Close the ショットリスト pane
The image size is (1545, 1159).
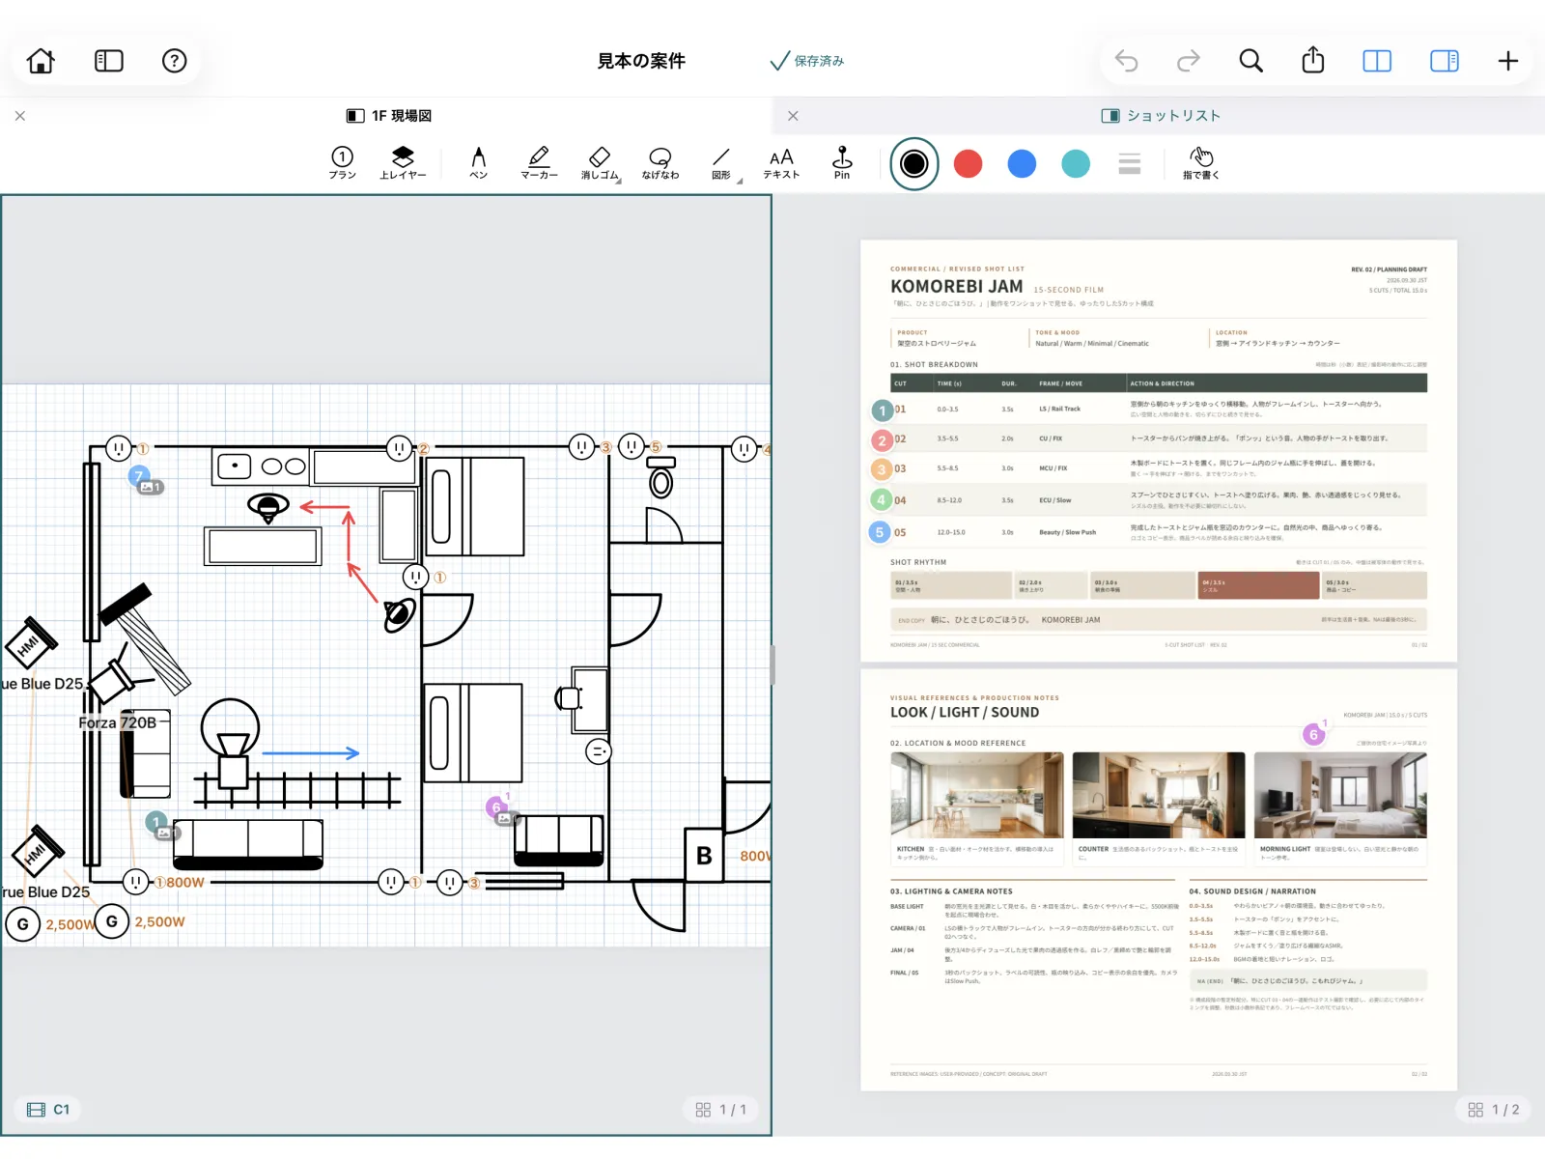point(793,116)
